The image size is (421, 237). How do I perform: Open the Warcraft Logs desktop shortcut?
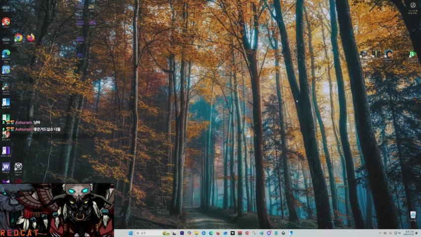point(18,166)
